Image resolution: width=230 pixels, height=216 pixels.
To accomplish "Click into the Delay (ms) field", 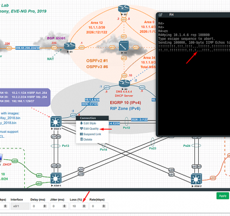I will tap(40, 206).
